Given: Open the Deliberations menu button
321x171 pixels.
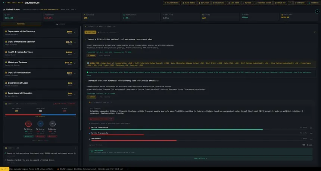Looking at the screenshot, I should (x=172, y=3).
